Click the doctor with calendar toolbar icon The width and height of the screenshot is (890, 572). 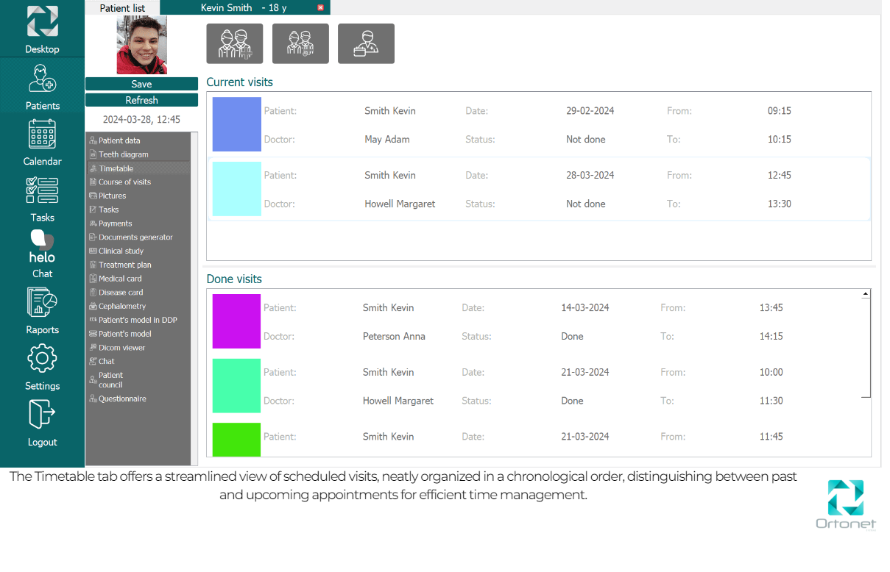[366, 43]
